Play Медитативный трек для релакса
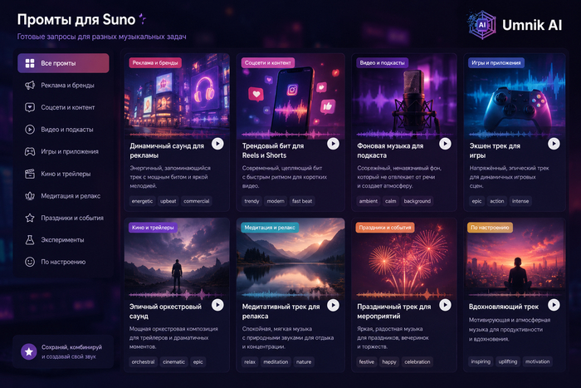This screenshot has width=581, height=388. pos(333,305)
